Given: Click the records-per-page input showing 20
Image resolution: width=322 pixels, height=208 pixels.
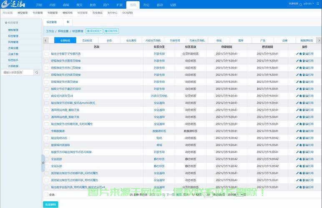Looking at the screenshot, I should (208, 195).
